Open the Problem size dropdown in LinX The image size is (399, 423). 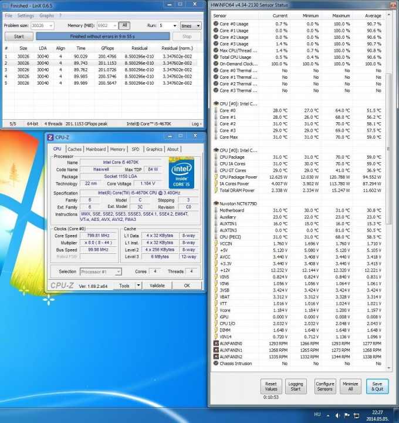(x=50, y=26)
